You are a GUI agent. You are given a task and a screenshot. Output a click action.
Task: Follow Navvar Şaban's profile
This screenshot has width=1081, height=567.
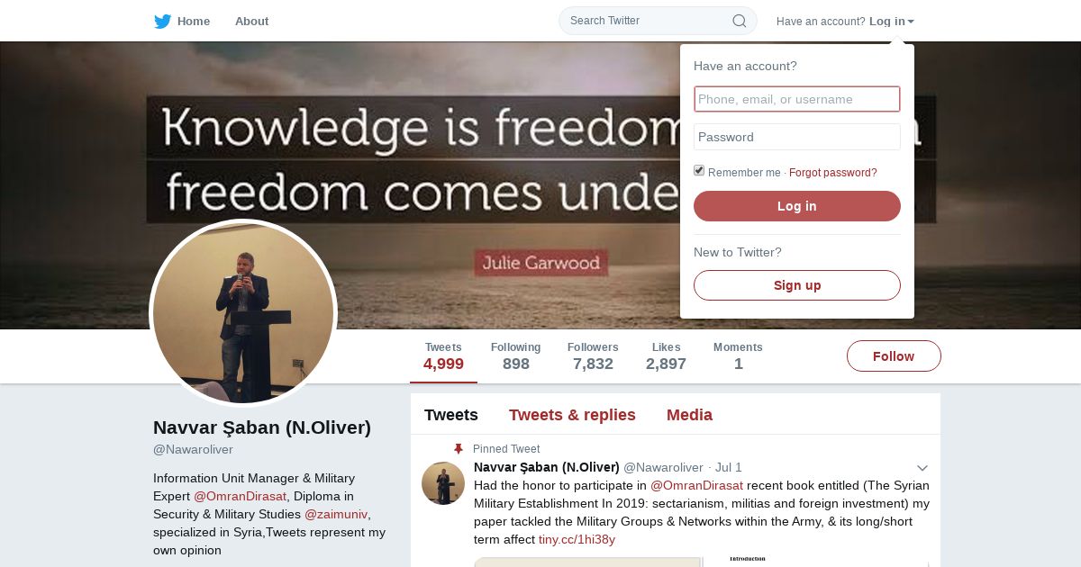click(x=894, y=356)
